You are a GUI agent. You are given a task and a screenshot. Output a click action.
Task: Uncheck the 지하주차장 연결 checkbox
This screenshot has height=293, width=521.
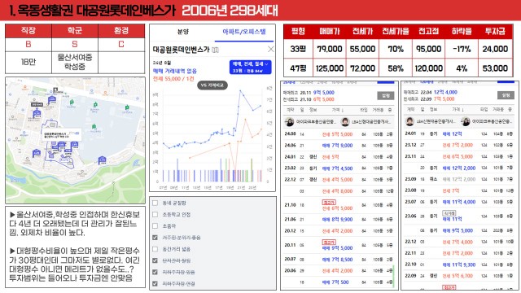point(155,284)
